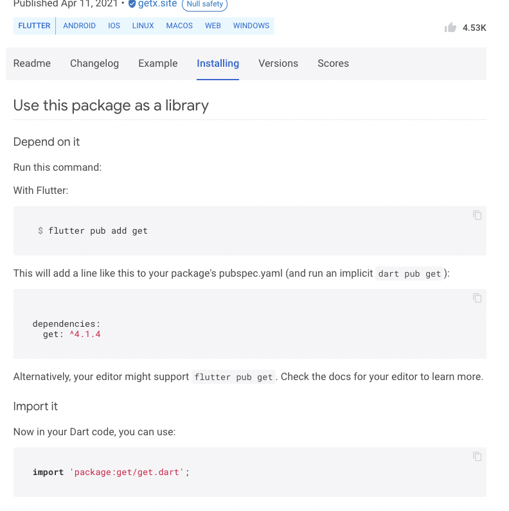The height and width of the screenshot is (511, 509).
Task: Click the 'Import it' heading
Action: pyautogui.click(x=35, y=406)
